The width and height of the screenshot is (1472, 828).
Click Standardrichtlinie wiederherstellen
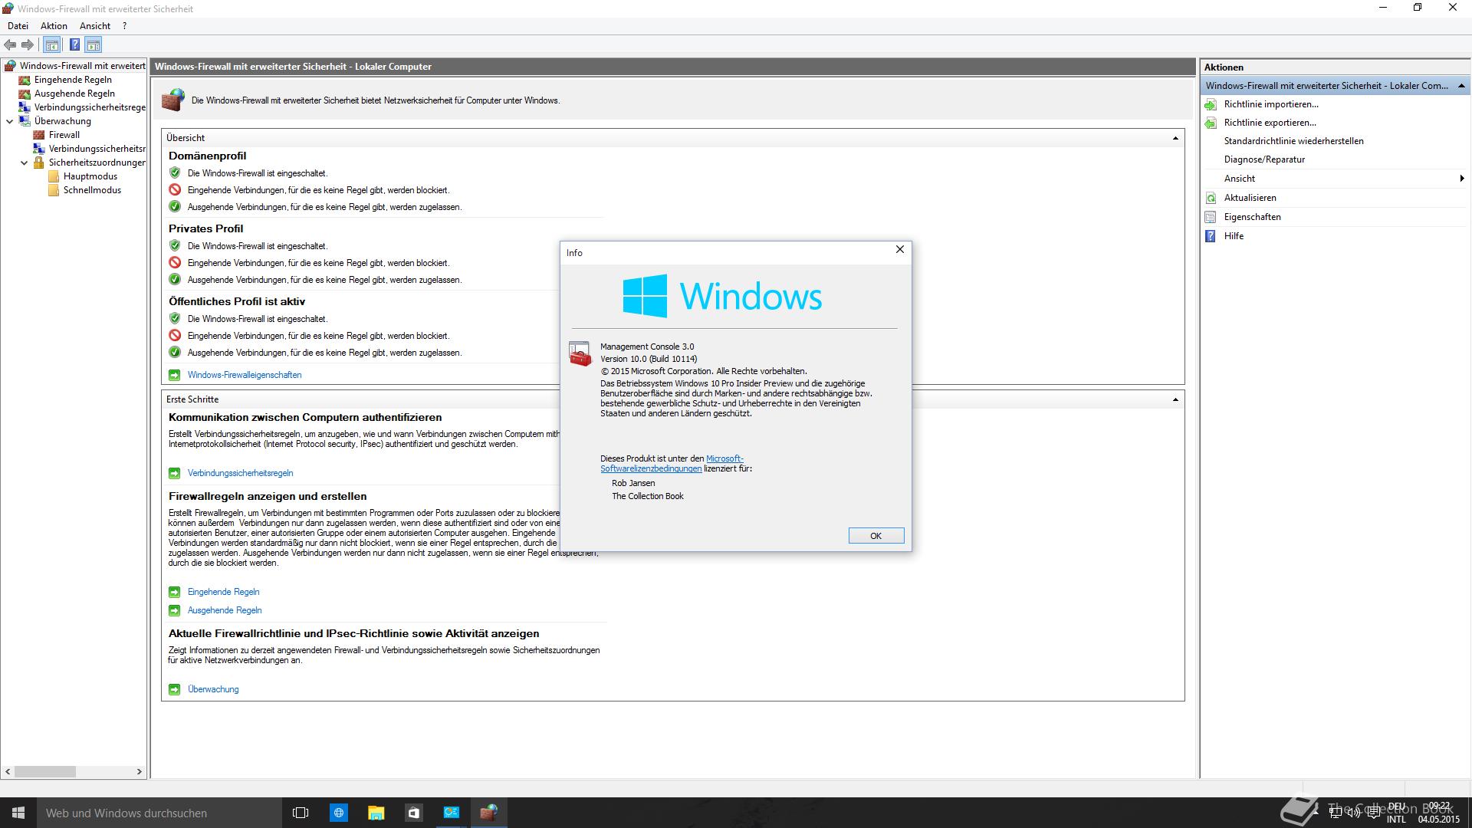tap(1293, 141)
